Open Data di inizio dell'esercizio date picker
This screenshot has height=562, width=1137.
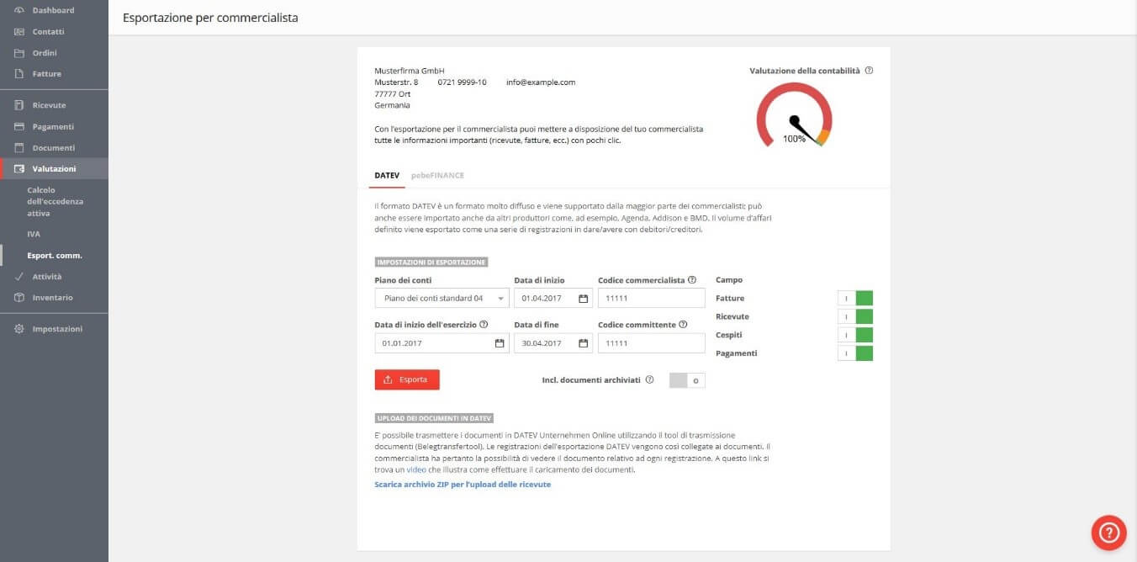pyautogui.click(x=499, y=343)
